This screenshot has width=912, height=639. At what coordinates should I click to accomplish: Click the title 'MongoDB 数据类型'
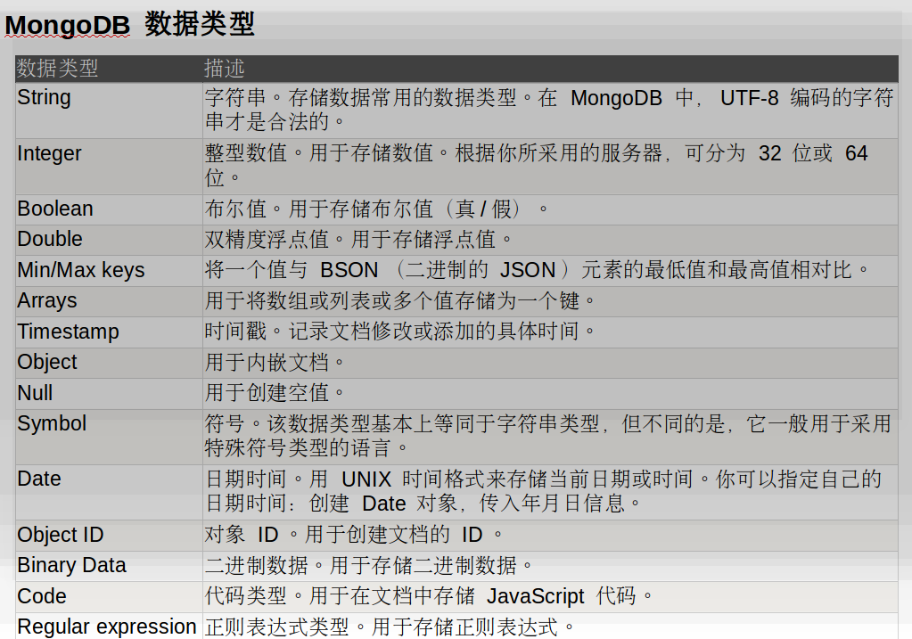(129, 24)
